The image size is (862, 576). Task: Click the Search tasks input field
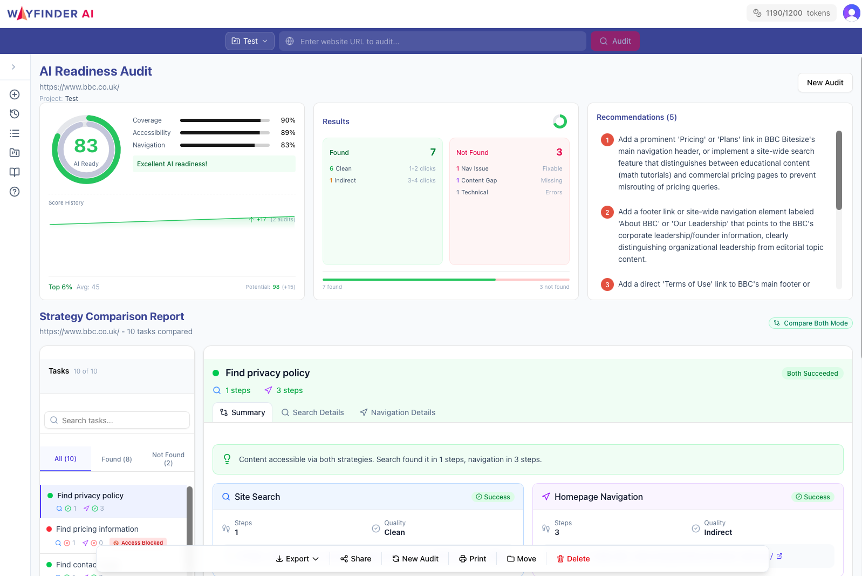point(117,420)
